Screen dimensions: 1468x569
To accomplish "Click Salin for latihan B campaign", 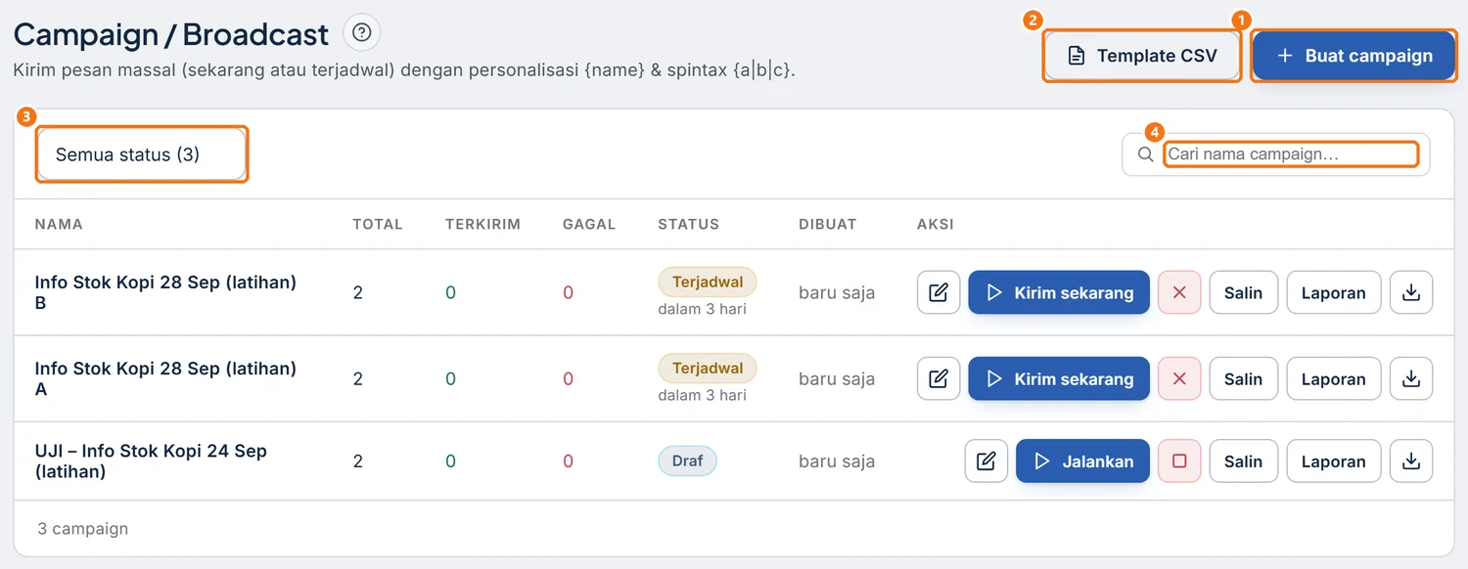I will point(1243,292).
